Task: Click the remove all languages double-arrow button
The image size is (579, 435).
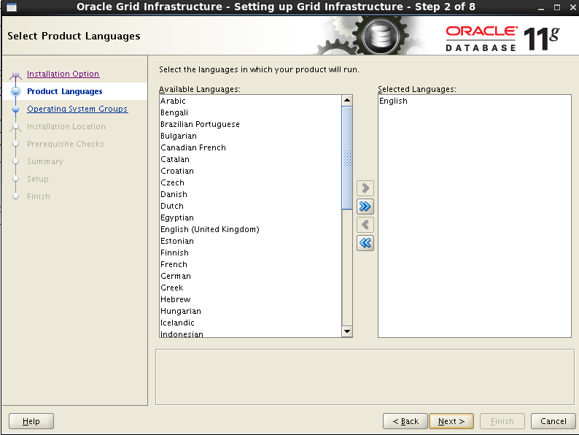Action: 365,243
